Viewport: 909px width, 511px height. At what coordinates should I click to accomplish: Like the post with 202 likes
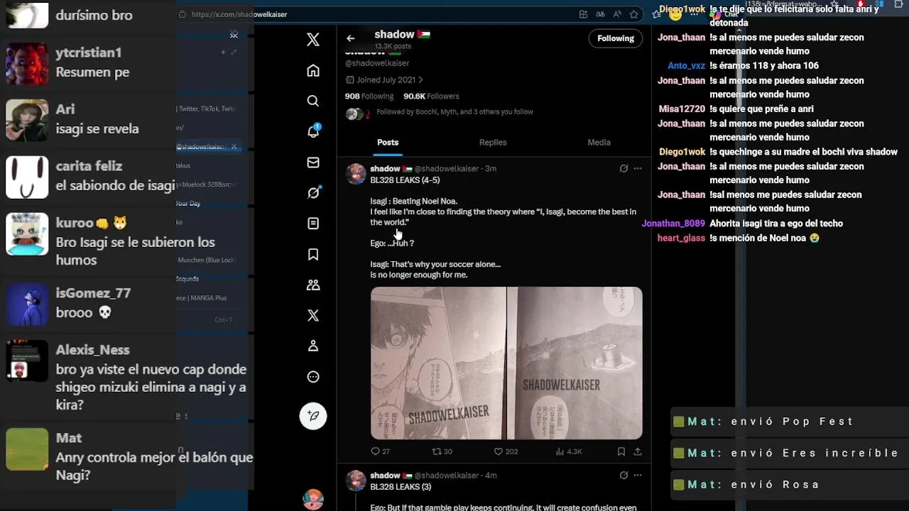[x=506, y=451]
